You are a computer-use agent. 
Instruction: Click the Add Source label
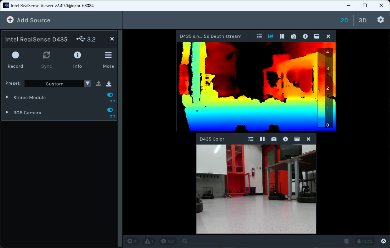pos(34,21)
